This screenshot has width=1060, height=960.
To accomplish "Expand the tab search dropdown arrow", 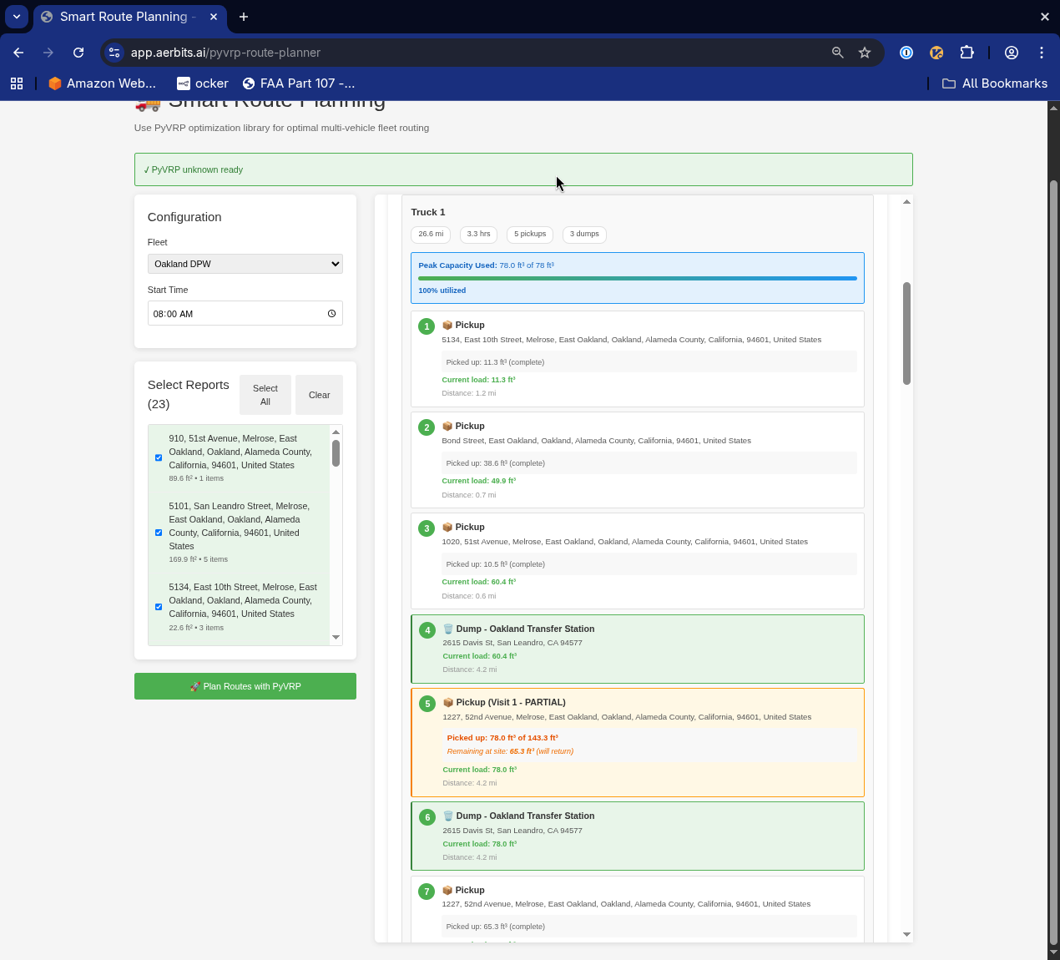I will click(x=17, y=17).
